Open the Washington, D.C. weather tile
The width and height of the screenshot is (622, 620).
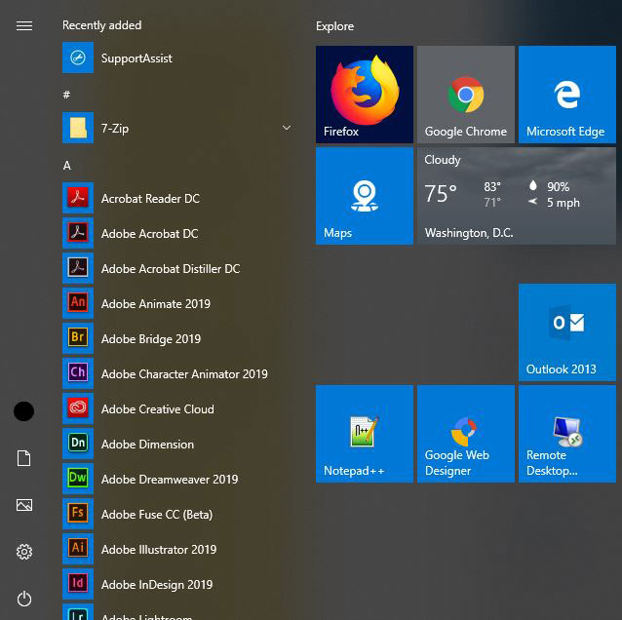517,196
